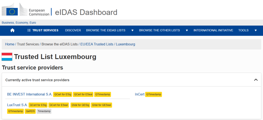The height and width of the screenshot is (120, 263).
Task: Open the LuxTrust S.A. provider link
Action: (x=17, y=105)
